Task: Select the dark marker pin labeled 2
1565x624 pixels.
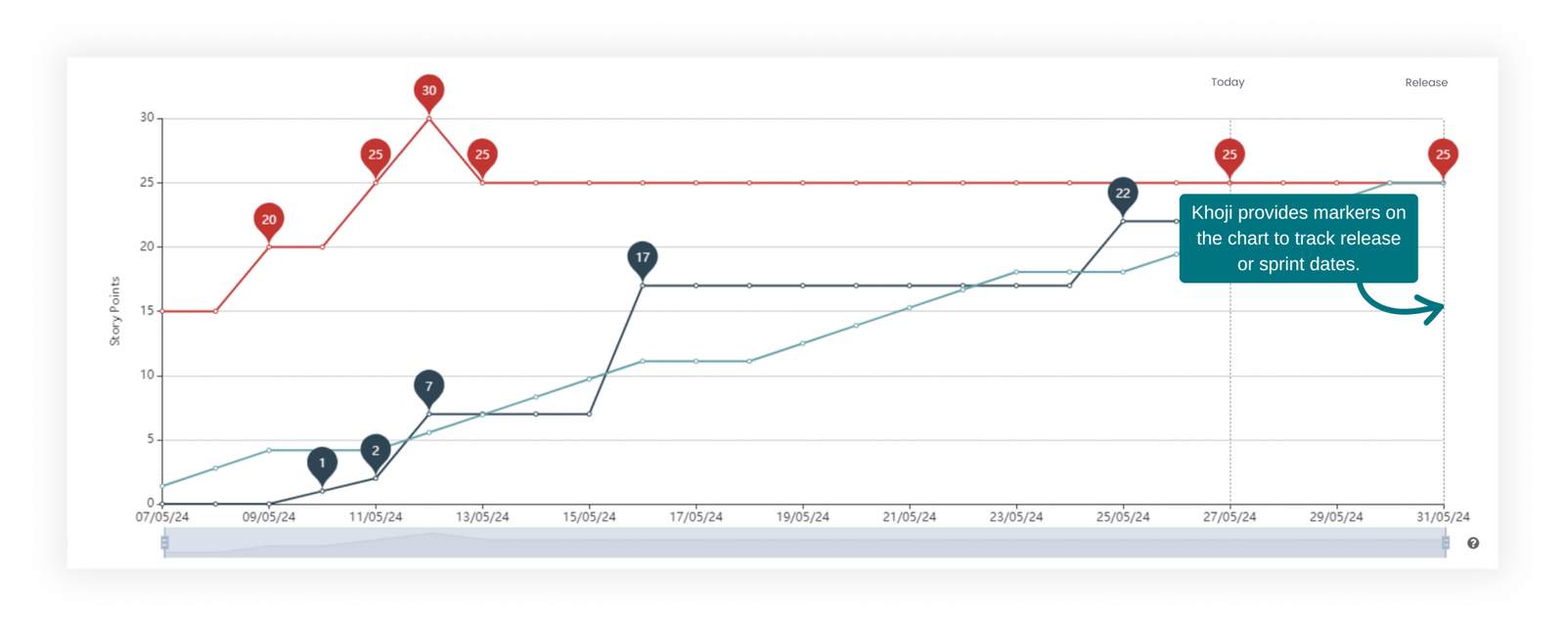Action: coord(376,451)
